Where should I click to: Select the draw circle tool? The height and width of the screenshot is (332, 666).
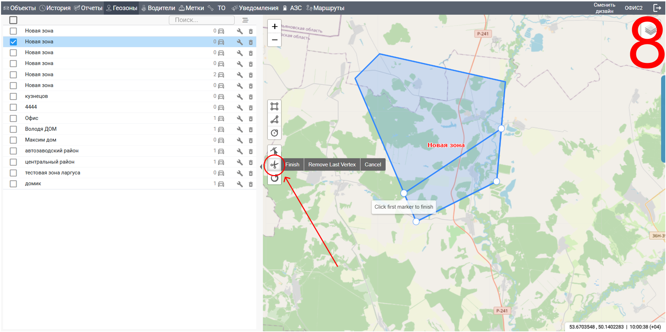(274, 133)
